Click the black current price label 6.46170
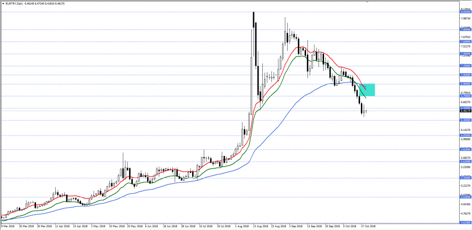 [x=466, y=111]
